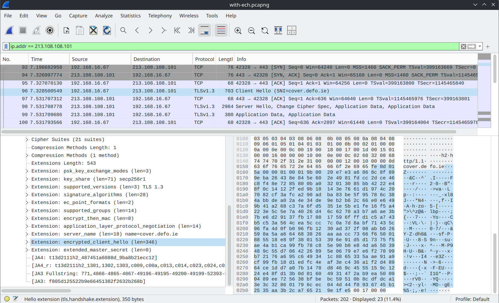Open the Find Packet search tool
This screenshot has height=303, width=499.
click(x=123, y=30)
